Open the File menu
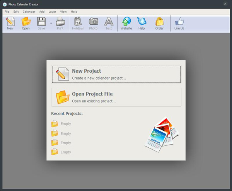This screenshot has width=232, height=191. (x=7, y=12)
